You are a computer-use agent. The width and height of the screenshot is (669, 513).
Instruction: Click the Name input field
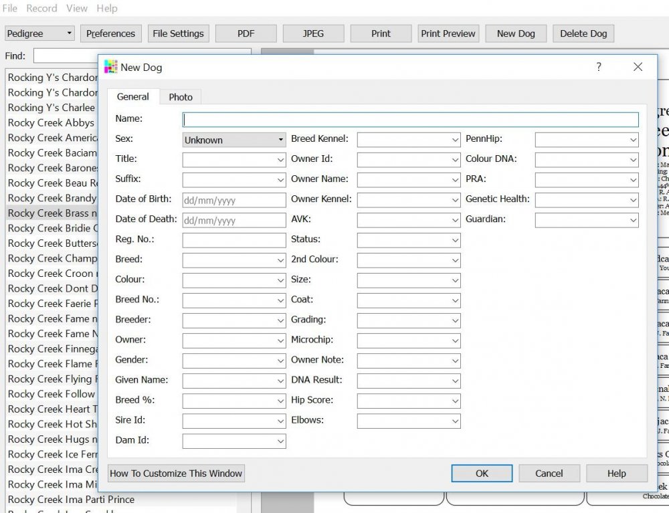(410, 120)
